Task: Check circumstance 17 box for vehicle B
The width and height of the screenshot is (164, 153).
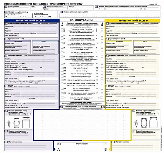Action: click(102, 93)
